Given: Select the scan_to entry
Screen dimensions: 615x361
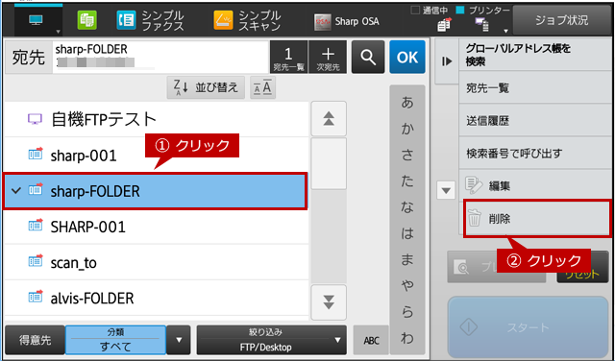Looking at the screenshot, I should coord(156,263).
